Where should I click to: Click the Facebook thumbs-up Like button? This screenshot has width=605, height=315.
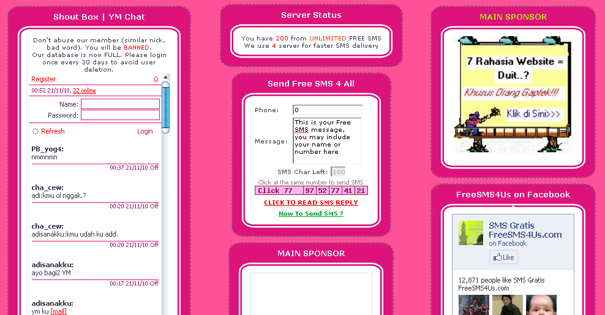click(503, 257)
